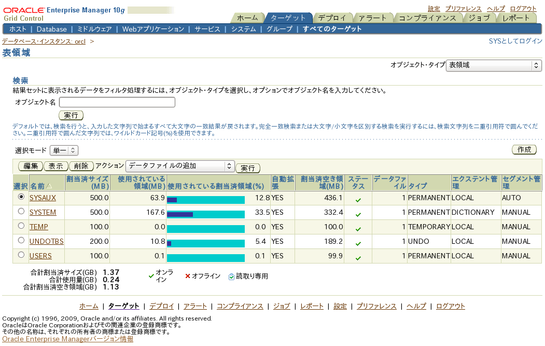Open the 設定 link in the top header

(434, 9)
